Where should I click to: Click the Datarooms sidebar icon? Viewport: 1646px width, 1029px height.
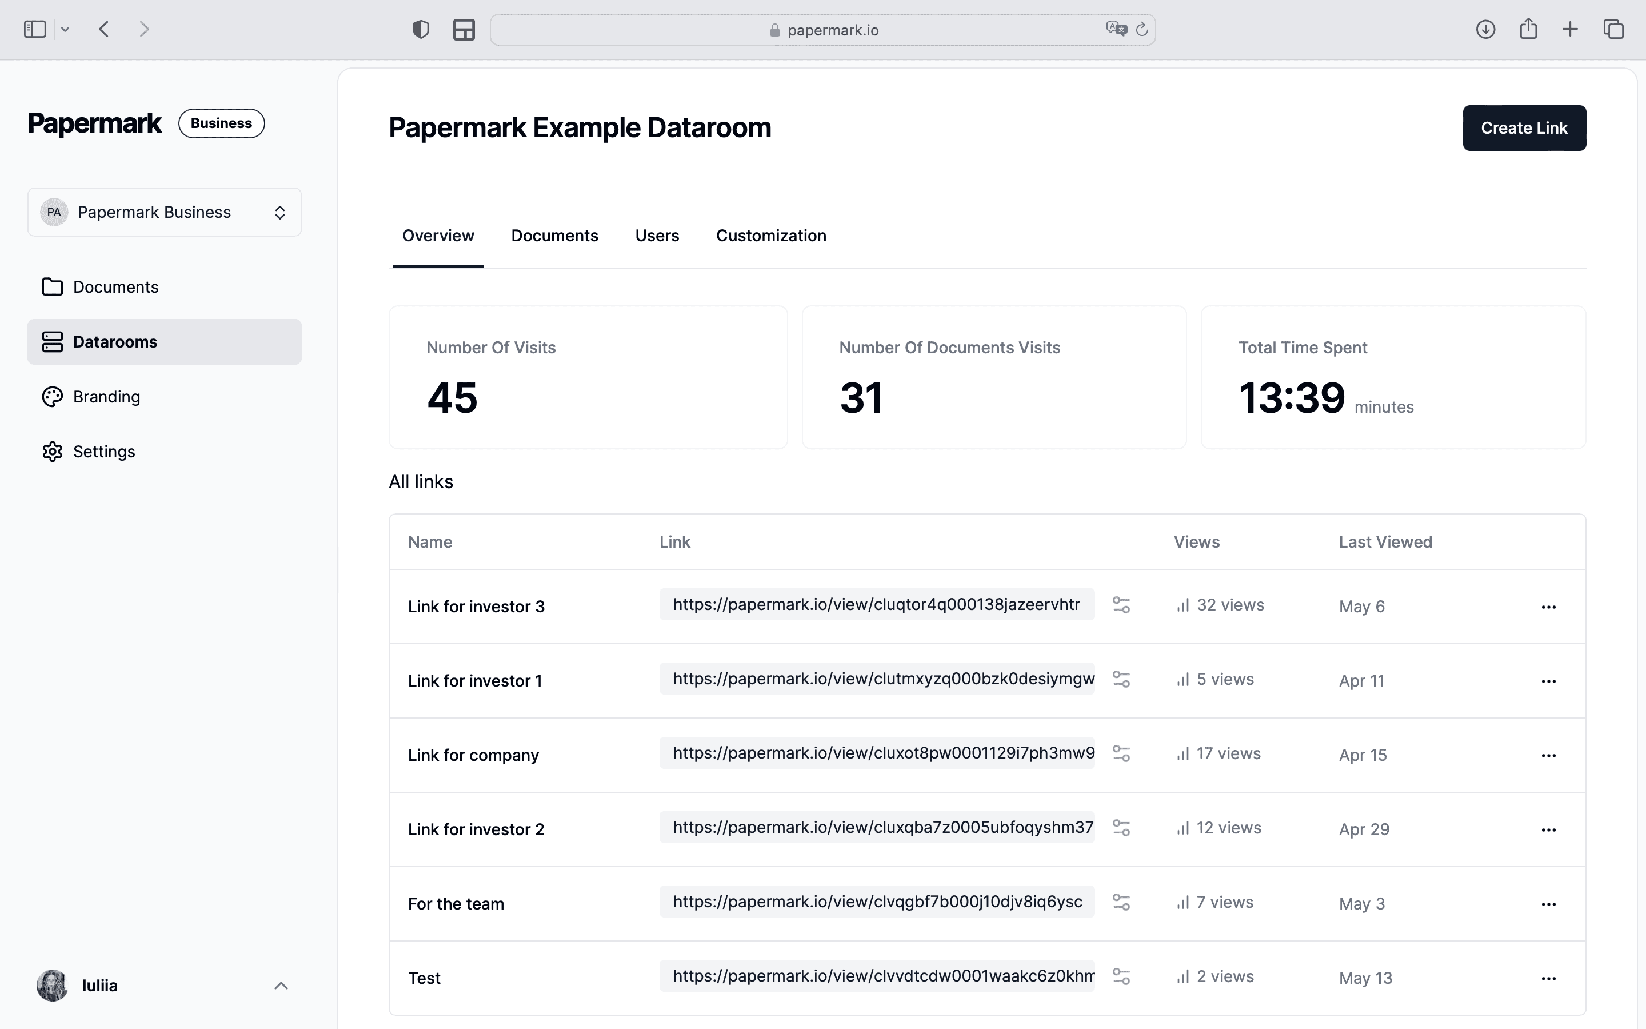coord(53,340)
